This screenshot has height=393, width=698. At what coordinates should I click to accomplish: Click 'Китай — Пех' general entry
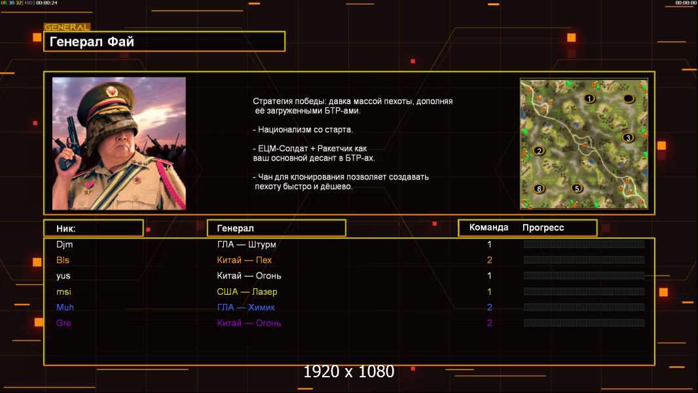[244, 260]
